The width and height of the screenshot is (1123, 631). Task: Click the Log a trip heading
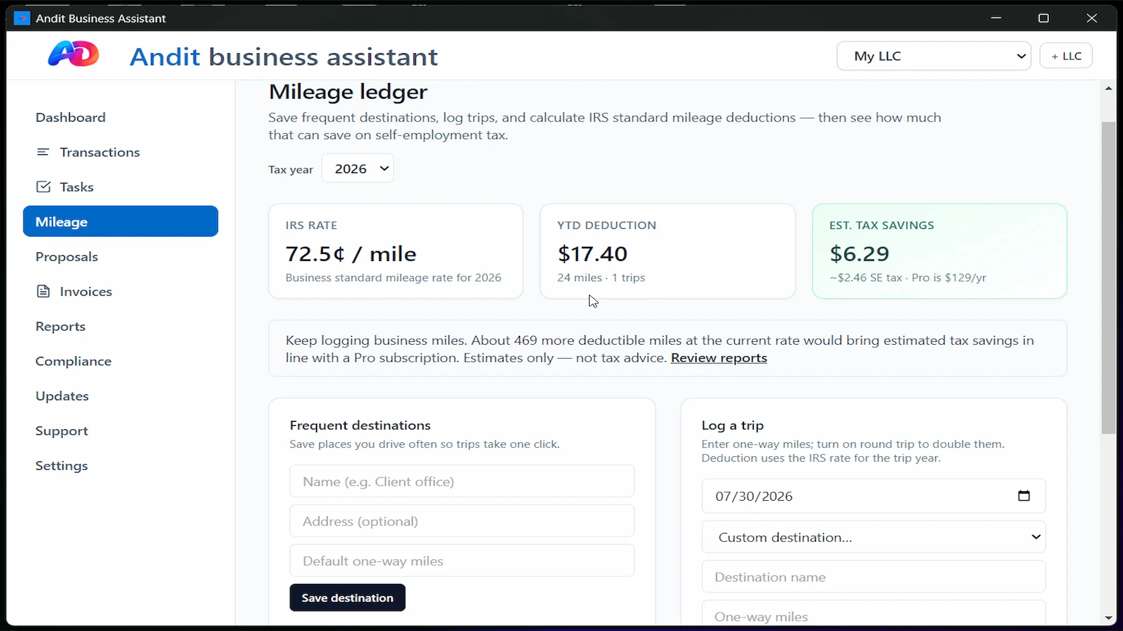(x=732, y=425)
